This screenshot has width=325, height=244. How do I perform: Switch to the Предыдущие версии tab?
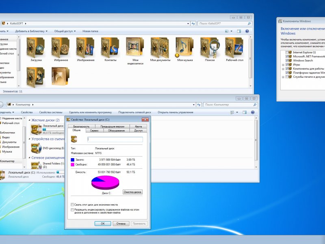pyautogui.click(x=113, y=126)
